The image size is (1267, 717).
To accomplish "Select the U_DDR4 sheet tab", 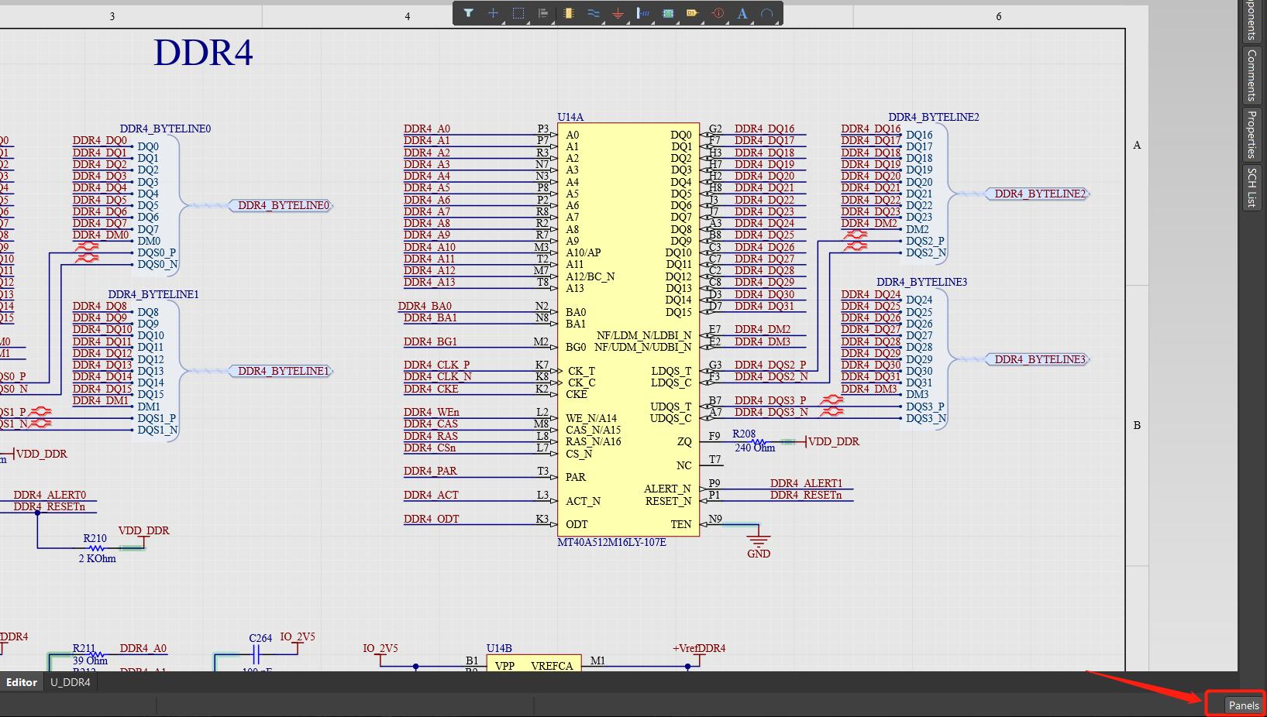I will (x=71, y=682).
